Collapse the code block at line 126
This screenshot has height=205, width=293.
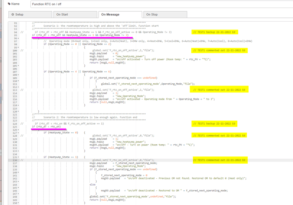point(18,129)
